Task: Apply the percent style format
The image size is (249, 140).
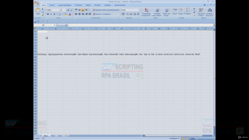Action: coord(128,14)
